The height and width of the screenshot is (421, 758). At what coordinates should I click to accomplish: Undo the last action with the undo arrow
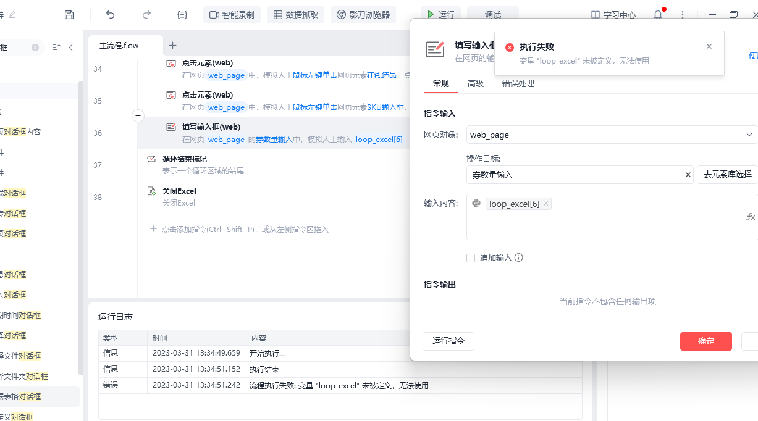(111, 15)
